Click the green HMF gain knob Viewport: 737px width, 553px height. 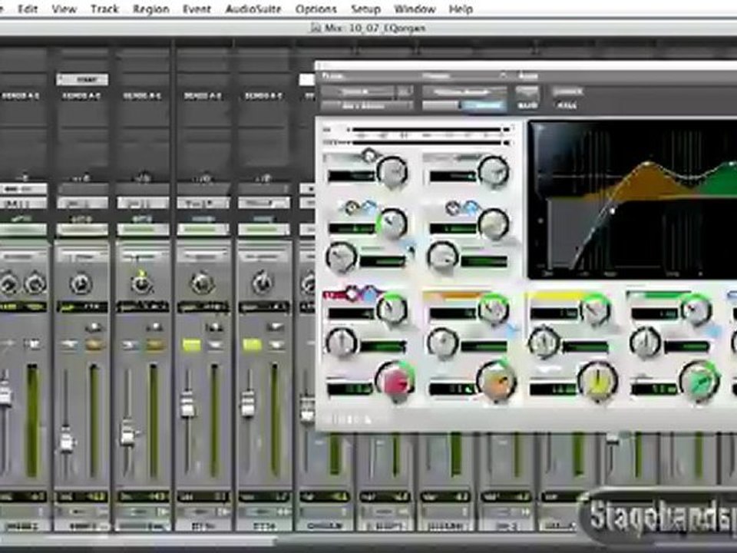coord(699,382)
